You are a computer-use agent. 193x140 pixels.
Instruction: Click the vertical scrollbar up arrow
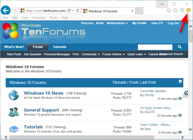click(x=190, y=26)
